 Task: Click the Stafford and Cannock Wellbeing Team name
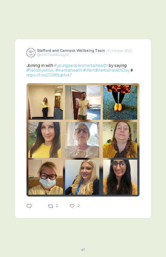[x=71, y=51]
